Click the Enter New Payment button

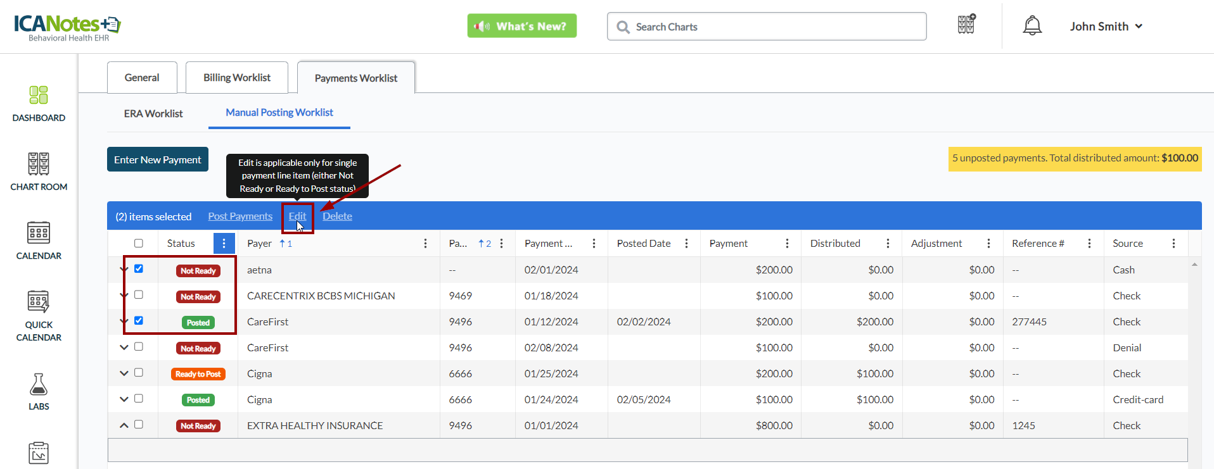coord(158,160)
